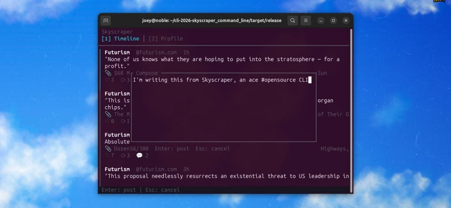This screenshot has height=208, width=451.
Task: Close the terminal window
Action: tap(346, 21)
